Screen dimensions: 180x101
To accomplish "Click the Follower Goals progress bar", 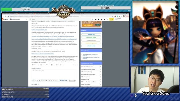I will (x=25, y=10).
